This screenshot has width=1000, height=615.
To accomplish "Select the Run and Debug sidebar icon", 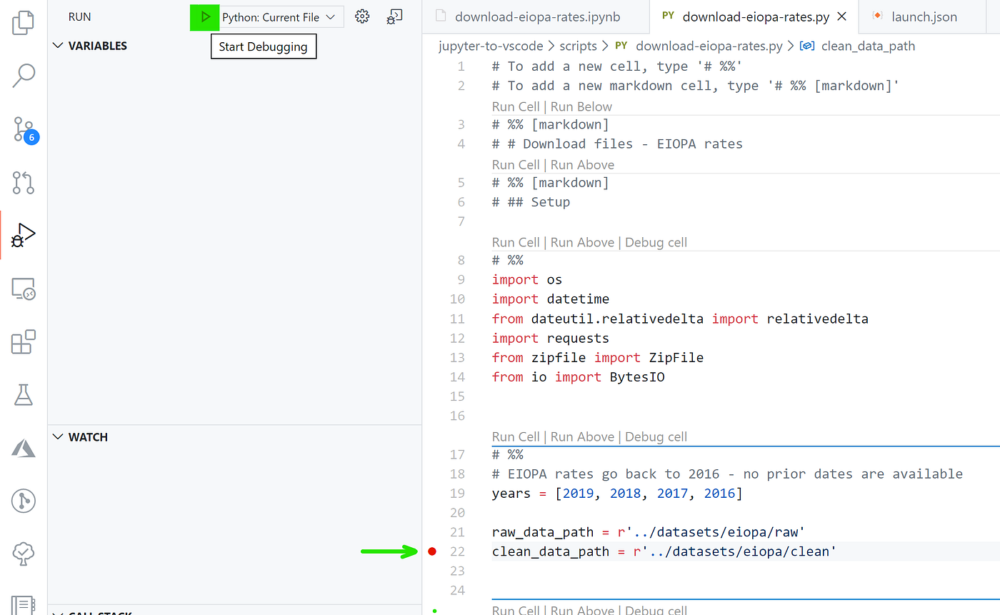I will 23,234.
